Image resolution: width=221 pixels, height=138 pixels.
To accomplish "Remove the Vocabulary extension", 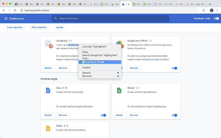I will pyautogui.click(x=63, y=68).
